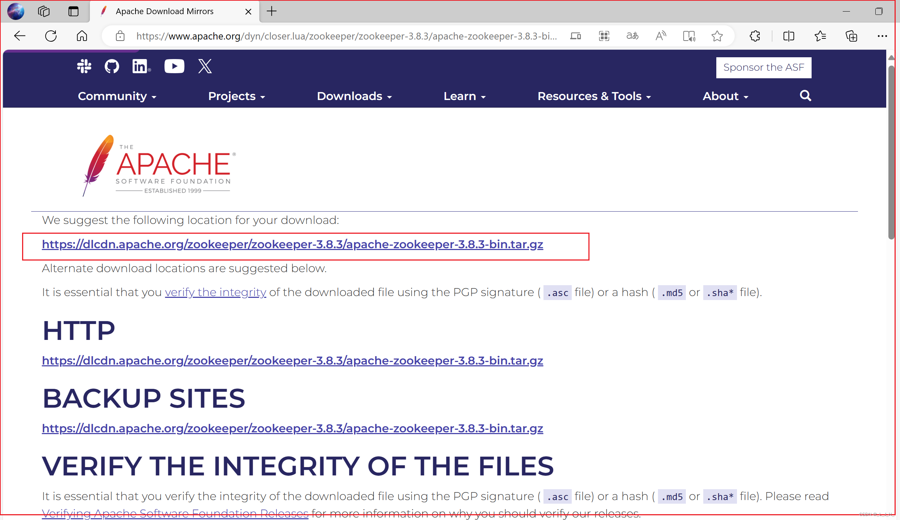Click the BACKUP SITES download link
Screen dimensions: 900x520
[x=292, y=429]
